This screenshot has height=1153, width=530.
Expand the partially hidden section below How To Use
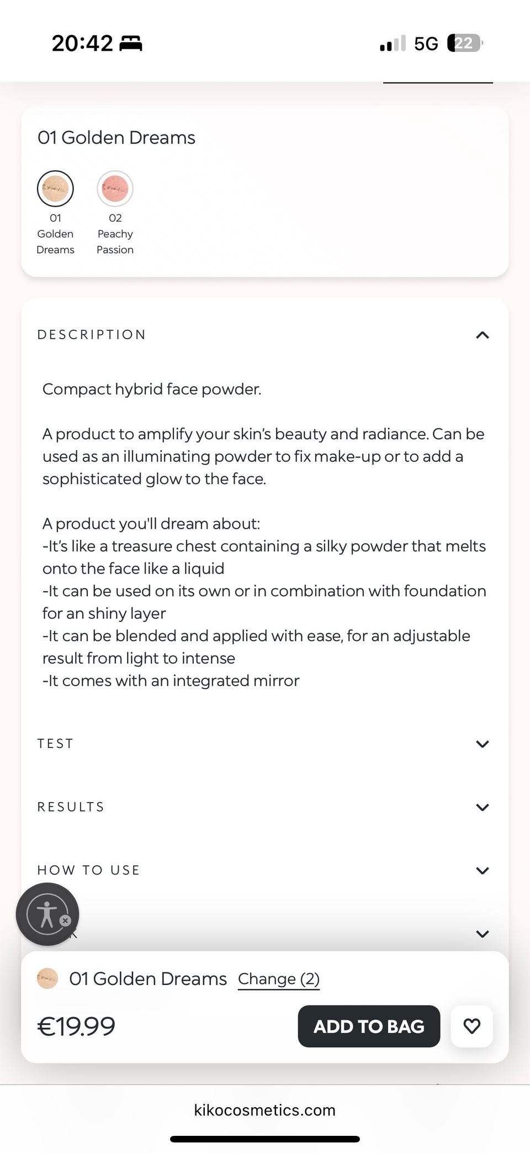(482, 934)
